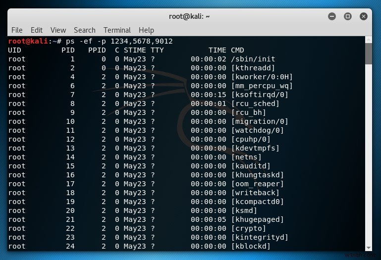The image size is (381, 260).
Task: Click '[rcu_bh]' process name
Action: tap(249, 112)
